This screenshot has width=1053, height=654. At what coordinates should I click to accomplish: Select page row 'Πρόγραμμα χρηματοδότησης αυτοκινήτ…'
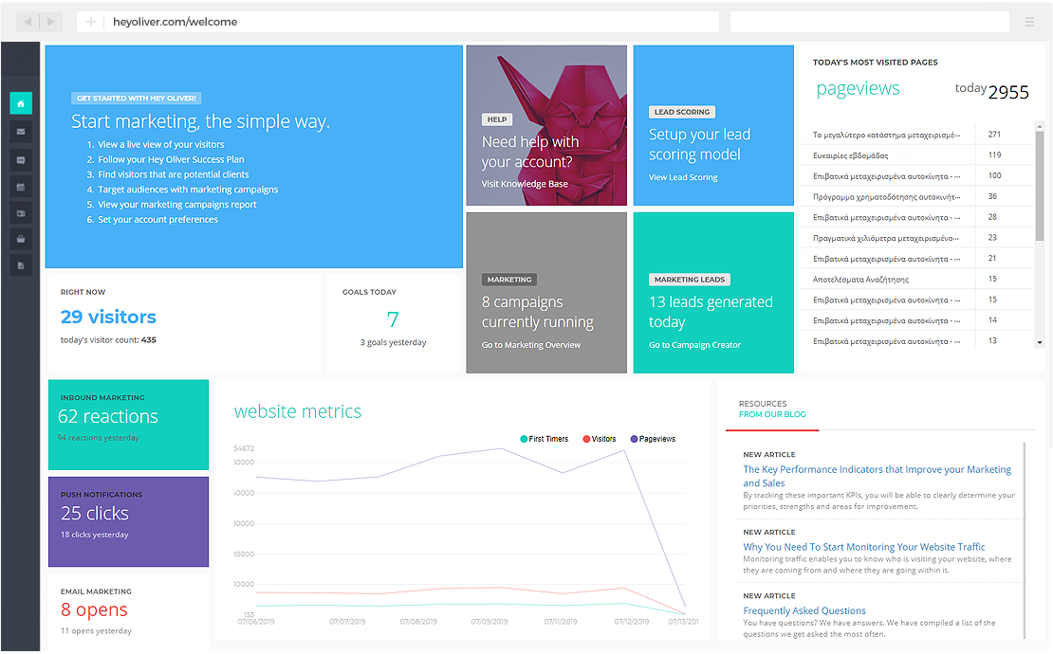pos(917,196)
